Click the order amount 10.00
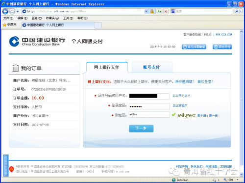Image resolution: width=245 pixels, height=183 pixels. [38, 98]
